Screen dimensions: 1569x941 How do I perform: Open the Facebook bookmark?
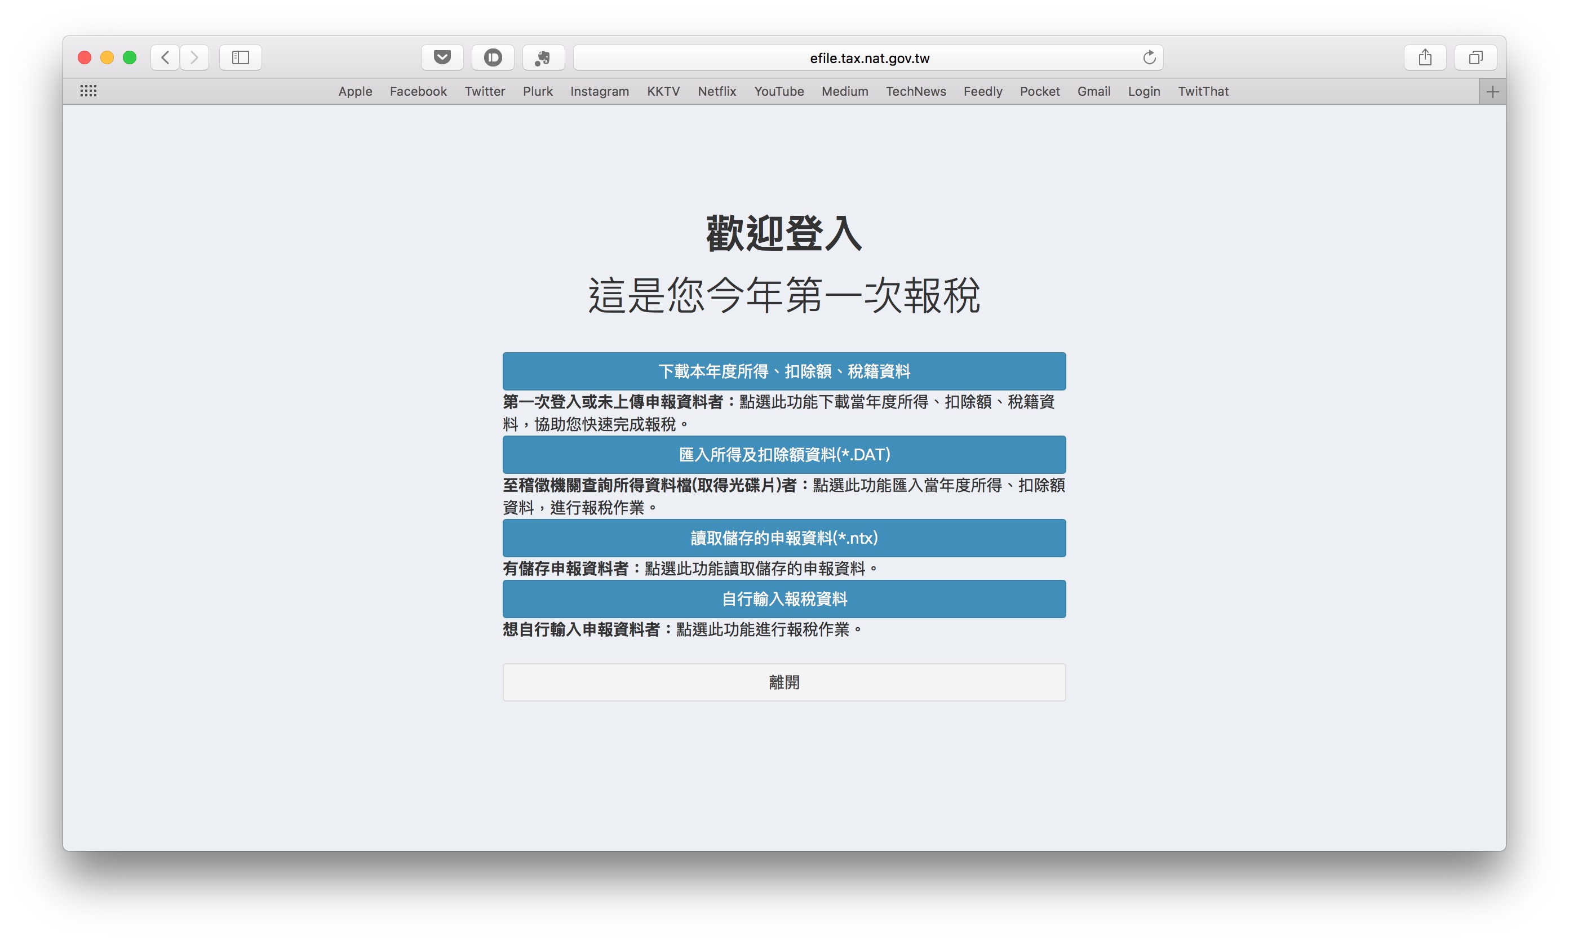(418, 92)
